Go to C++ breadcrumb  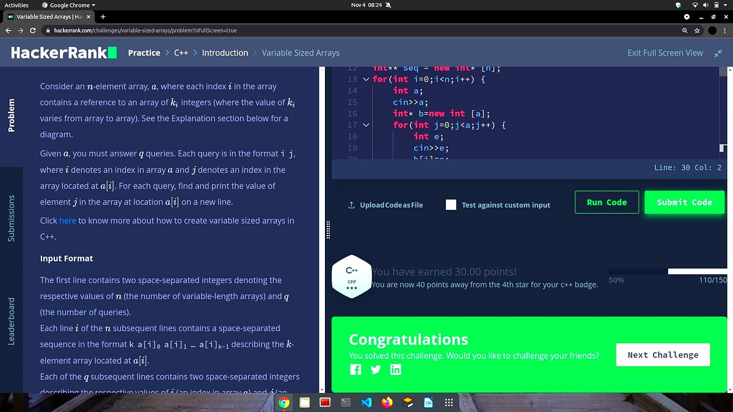181,53
